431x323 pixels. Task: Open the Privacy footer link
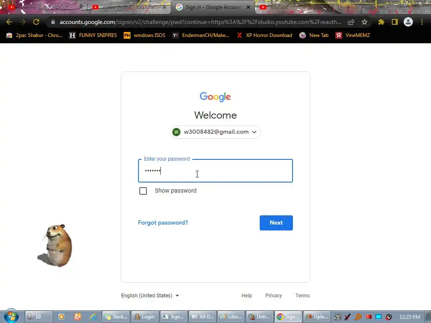[274, 296]
